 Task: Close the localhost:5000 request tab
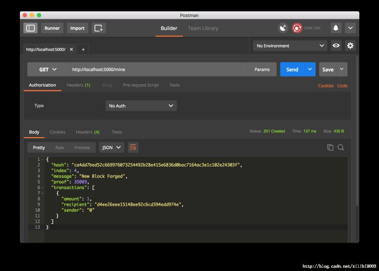[x=72, y=49]
